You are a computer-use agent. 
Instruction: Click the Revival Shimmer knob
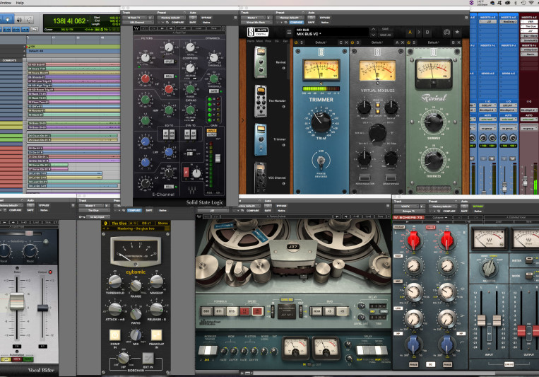pos(434,122)
